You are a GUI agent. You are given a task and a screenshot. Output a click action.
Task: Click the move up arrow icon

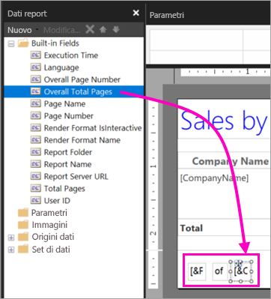pyautogui.click(x=103, y=29)
